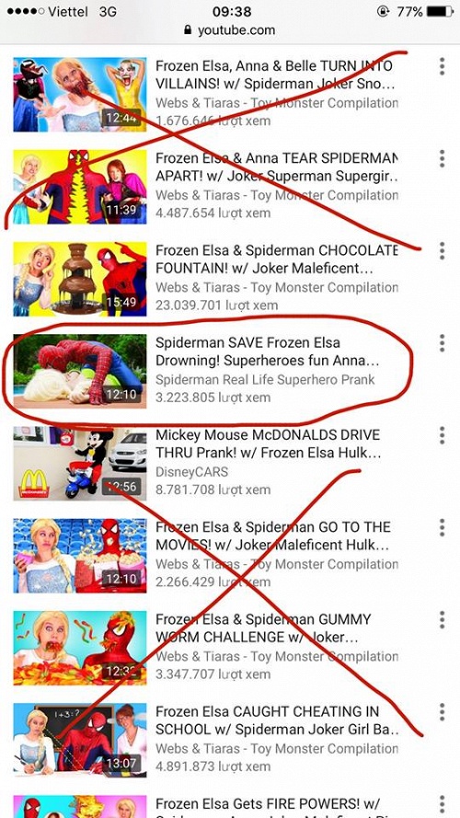460x818 pixels.
Task: Open three-dot menu for TEAR SPIDERMAN APART video
Action: pyautogui.click(x=442, y=158)
